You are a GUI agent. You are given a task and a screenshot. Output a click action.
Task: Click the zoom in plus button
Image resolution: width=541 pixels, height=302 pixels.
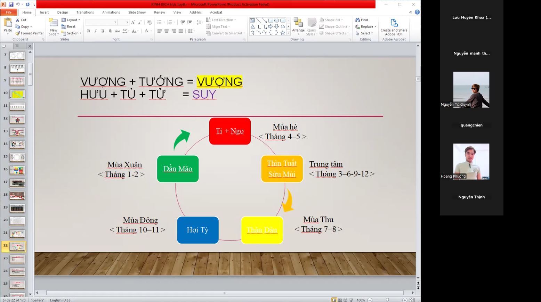[x=405, y=300]
